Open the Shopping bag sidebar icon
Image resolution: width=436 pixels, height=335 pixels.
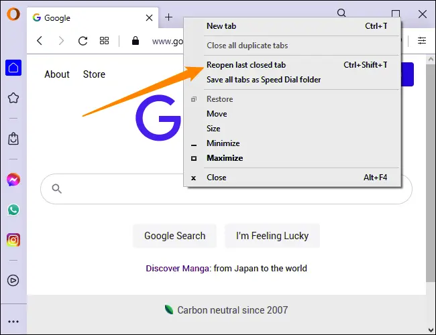click(13, 139)
